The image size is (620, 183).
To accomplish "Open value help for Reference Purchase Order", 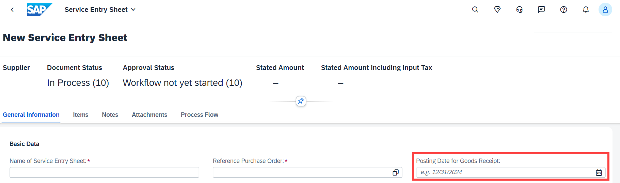I will click(396, 172).
